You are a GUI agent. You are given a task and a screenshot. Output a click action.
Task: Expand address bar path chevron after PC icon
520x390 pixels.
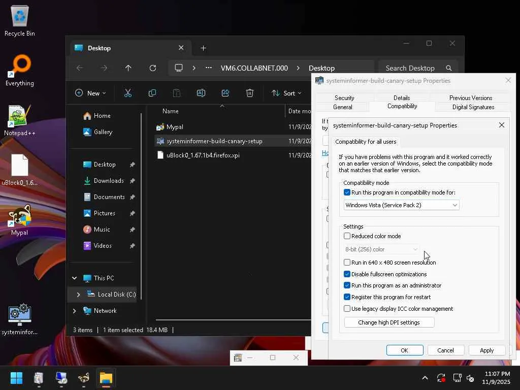point(194,68)
